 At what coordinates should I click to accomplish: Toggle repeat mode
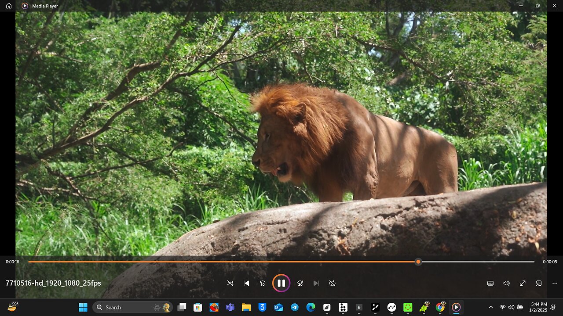(333, 283)
